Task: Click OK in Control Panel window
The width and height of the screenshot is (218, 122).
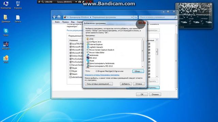Action: coord(142,95)
